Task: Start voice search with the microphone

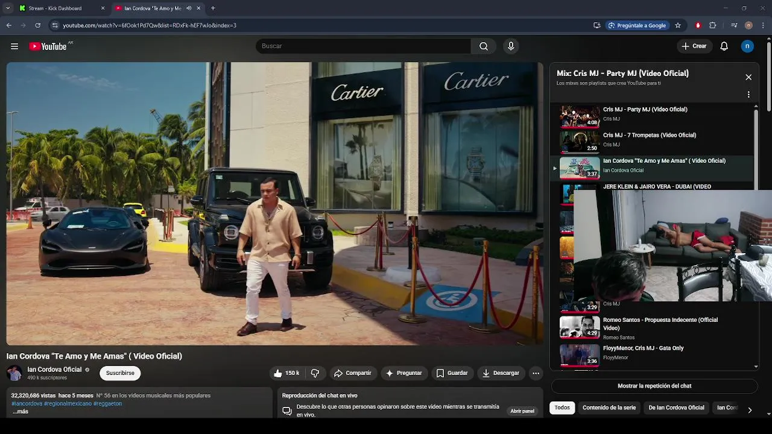Action: tap(511, 46)
